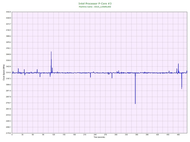Click the 270 seconds x-axis tick label
Viewport: 190px width, 142px height.
coord(105,135)
